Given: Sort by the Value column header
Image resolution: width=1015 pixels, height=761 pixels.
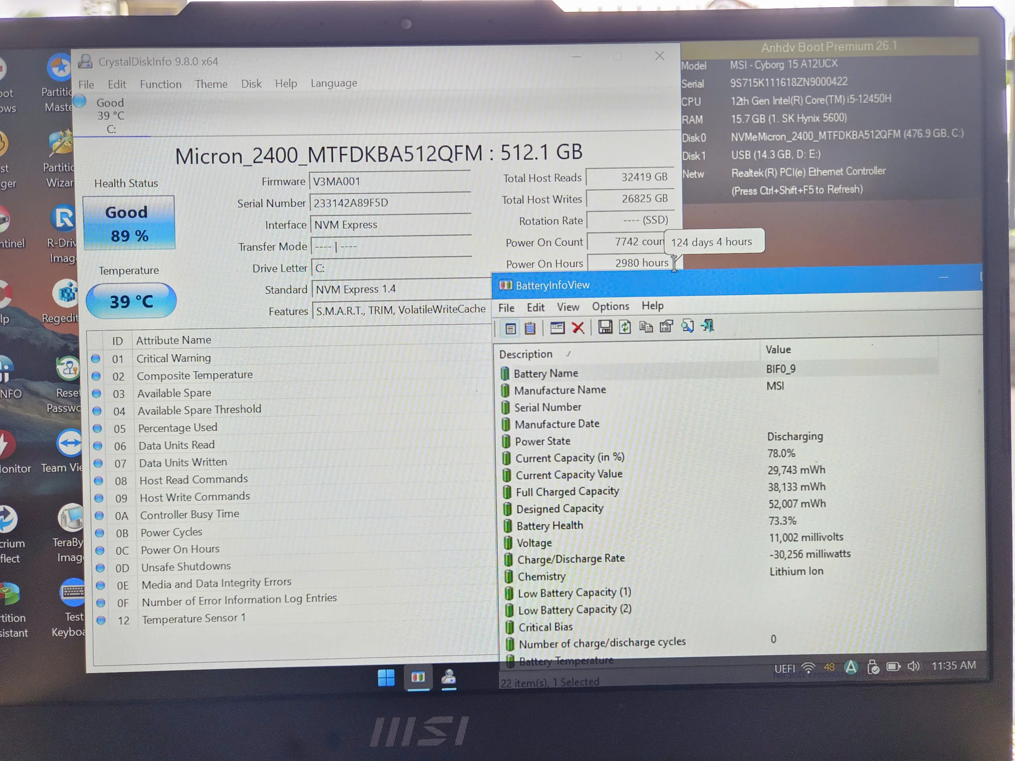Looking at the screenshot, I should point(849,349).
